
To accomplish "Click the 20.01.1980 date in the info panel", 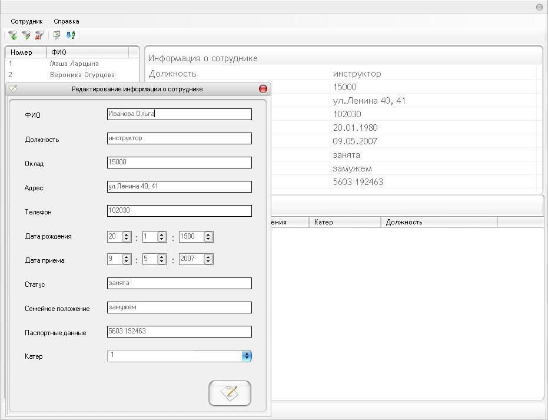I will click(x=355, y=128).
